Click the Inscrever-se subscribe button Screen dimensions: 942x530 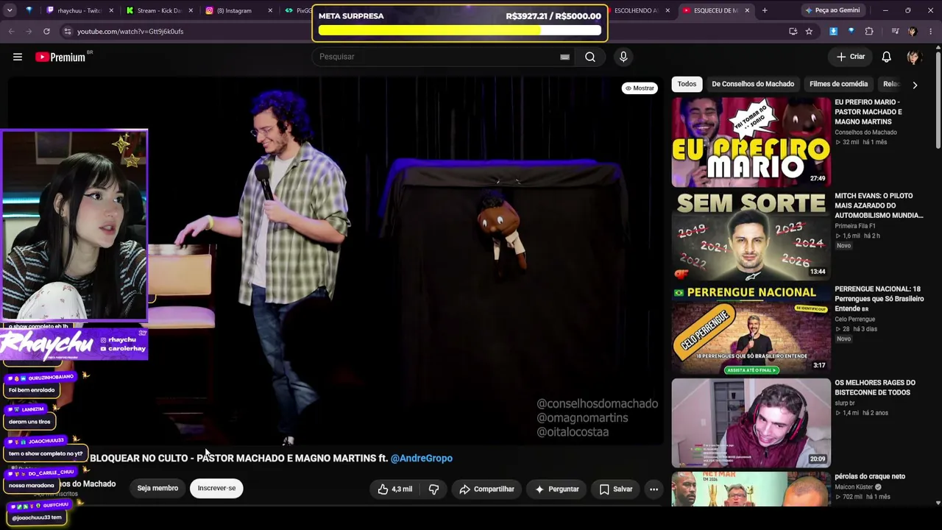click(x=216, y=488)
